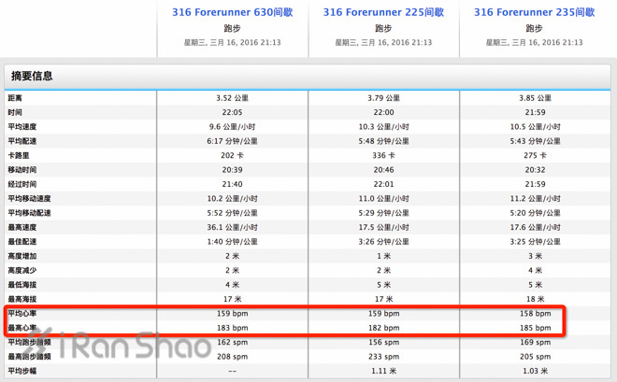Click the 20:32 moving time value
The width and height of the screenshot is (617, 382).
point(535,170)
